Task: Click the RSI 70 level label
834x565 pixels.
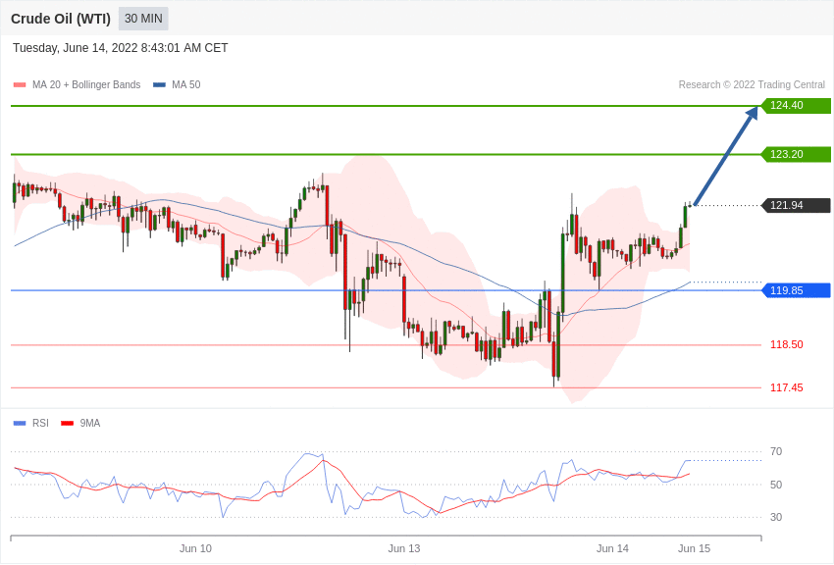Action: [x=776, y=451]
